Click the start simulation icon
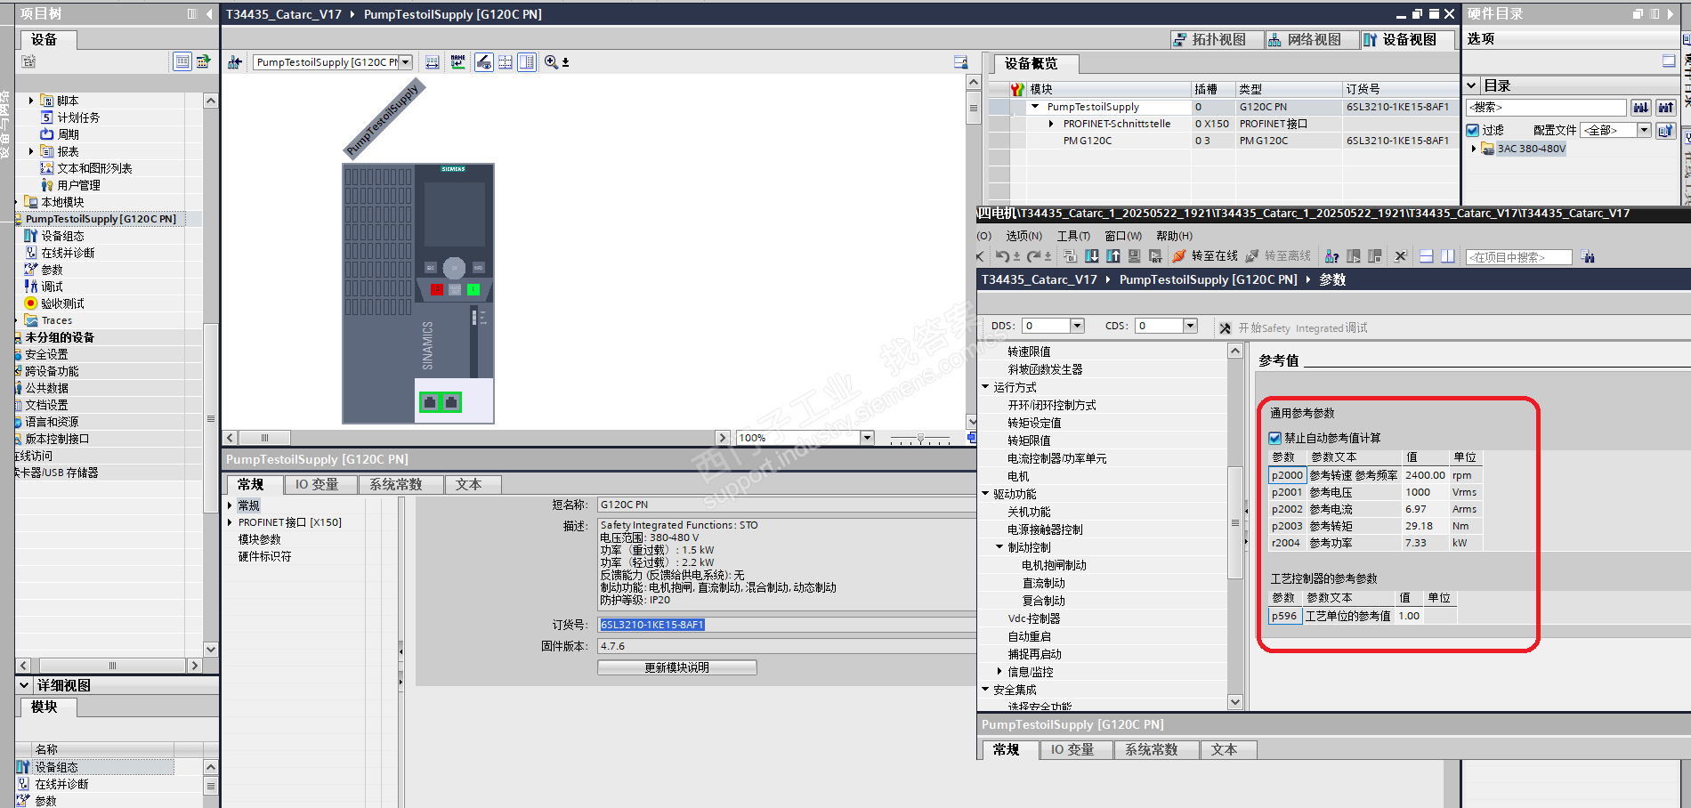This screenshot has height=808, width=1691. (1155, 256)
